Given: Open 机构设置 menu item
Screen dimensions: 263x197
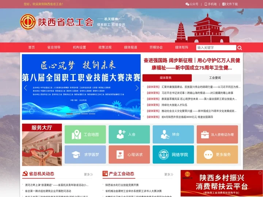Looking at the screenshot, I should [79, 47].
